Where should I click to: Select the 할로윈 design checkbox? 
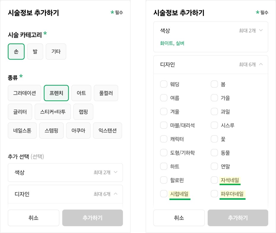pyautogui.click(x=164, y=180)
